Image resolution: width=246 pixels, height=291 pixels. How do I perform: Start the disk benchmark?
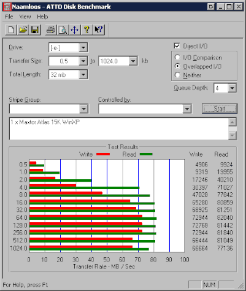coord(220,109)
